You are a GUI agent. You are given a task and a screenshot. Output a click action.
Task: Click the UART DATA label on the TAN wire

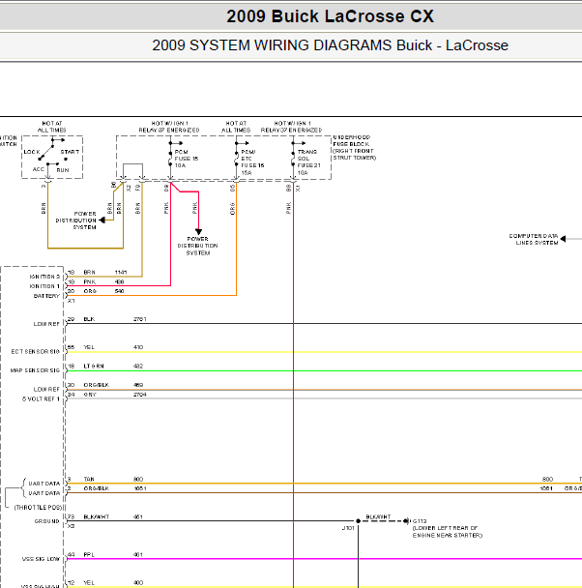tap(44, 484)
